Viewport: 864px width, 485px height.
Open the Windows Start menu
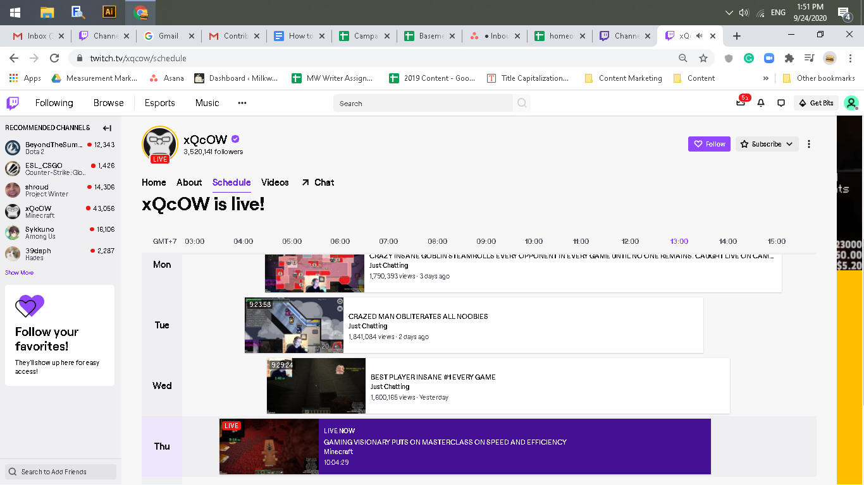point(15,12)
